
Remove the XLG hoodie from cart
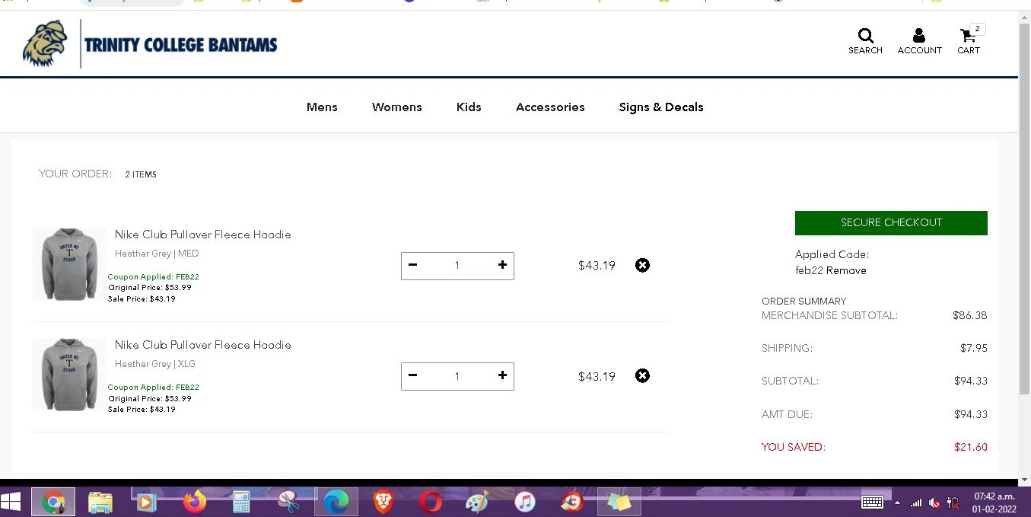pos(643,375)
